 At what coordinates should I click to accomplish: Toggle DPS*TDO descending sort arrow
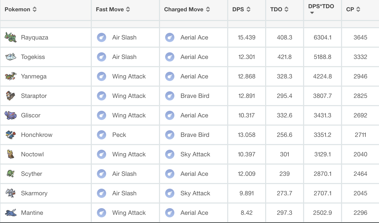[x=312, y=13]
